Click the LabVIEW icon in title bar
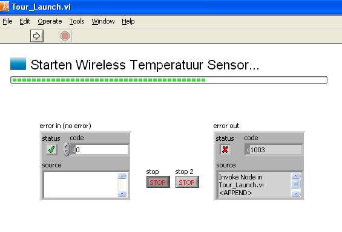This screenshot has height=232, width=342. pyautogui.click(x=4, y=6)
